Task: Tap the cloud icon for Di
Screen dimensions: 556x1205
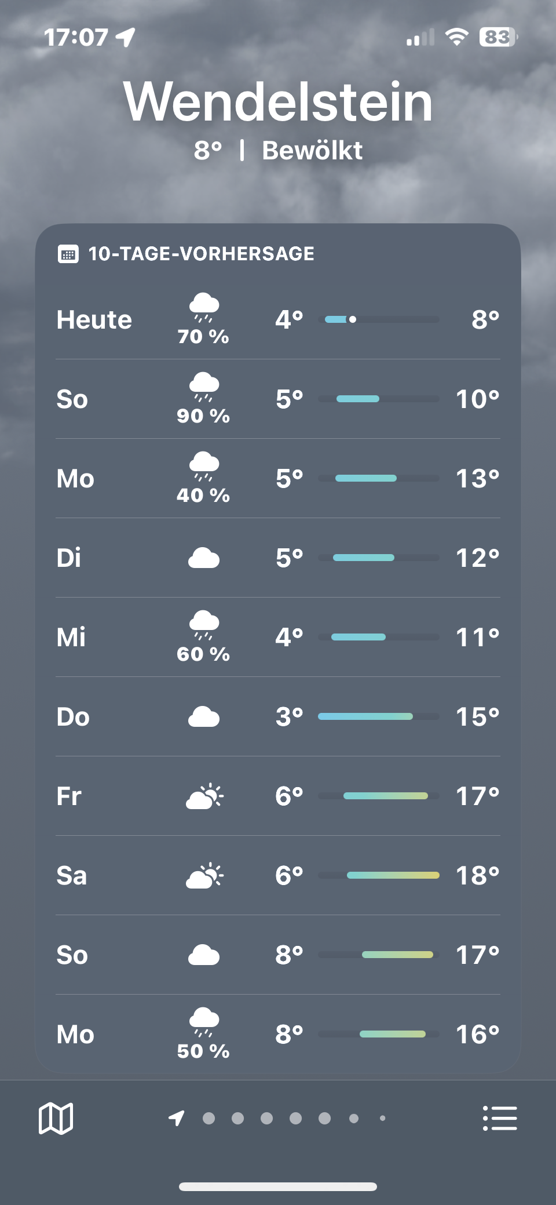Action: pyautogui.click(x=204, y=558)
